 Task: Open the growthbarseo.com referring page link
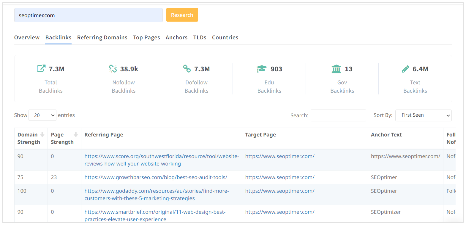[156, 177]
